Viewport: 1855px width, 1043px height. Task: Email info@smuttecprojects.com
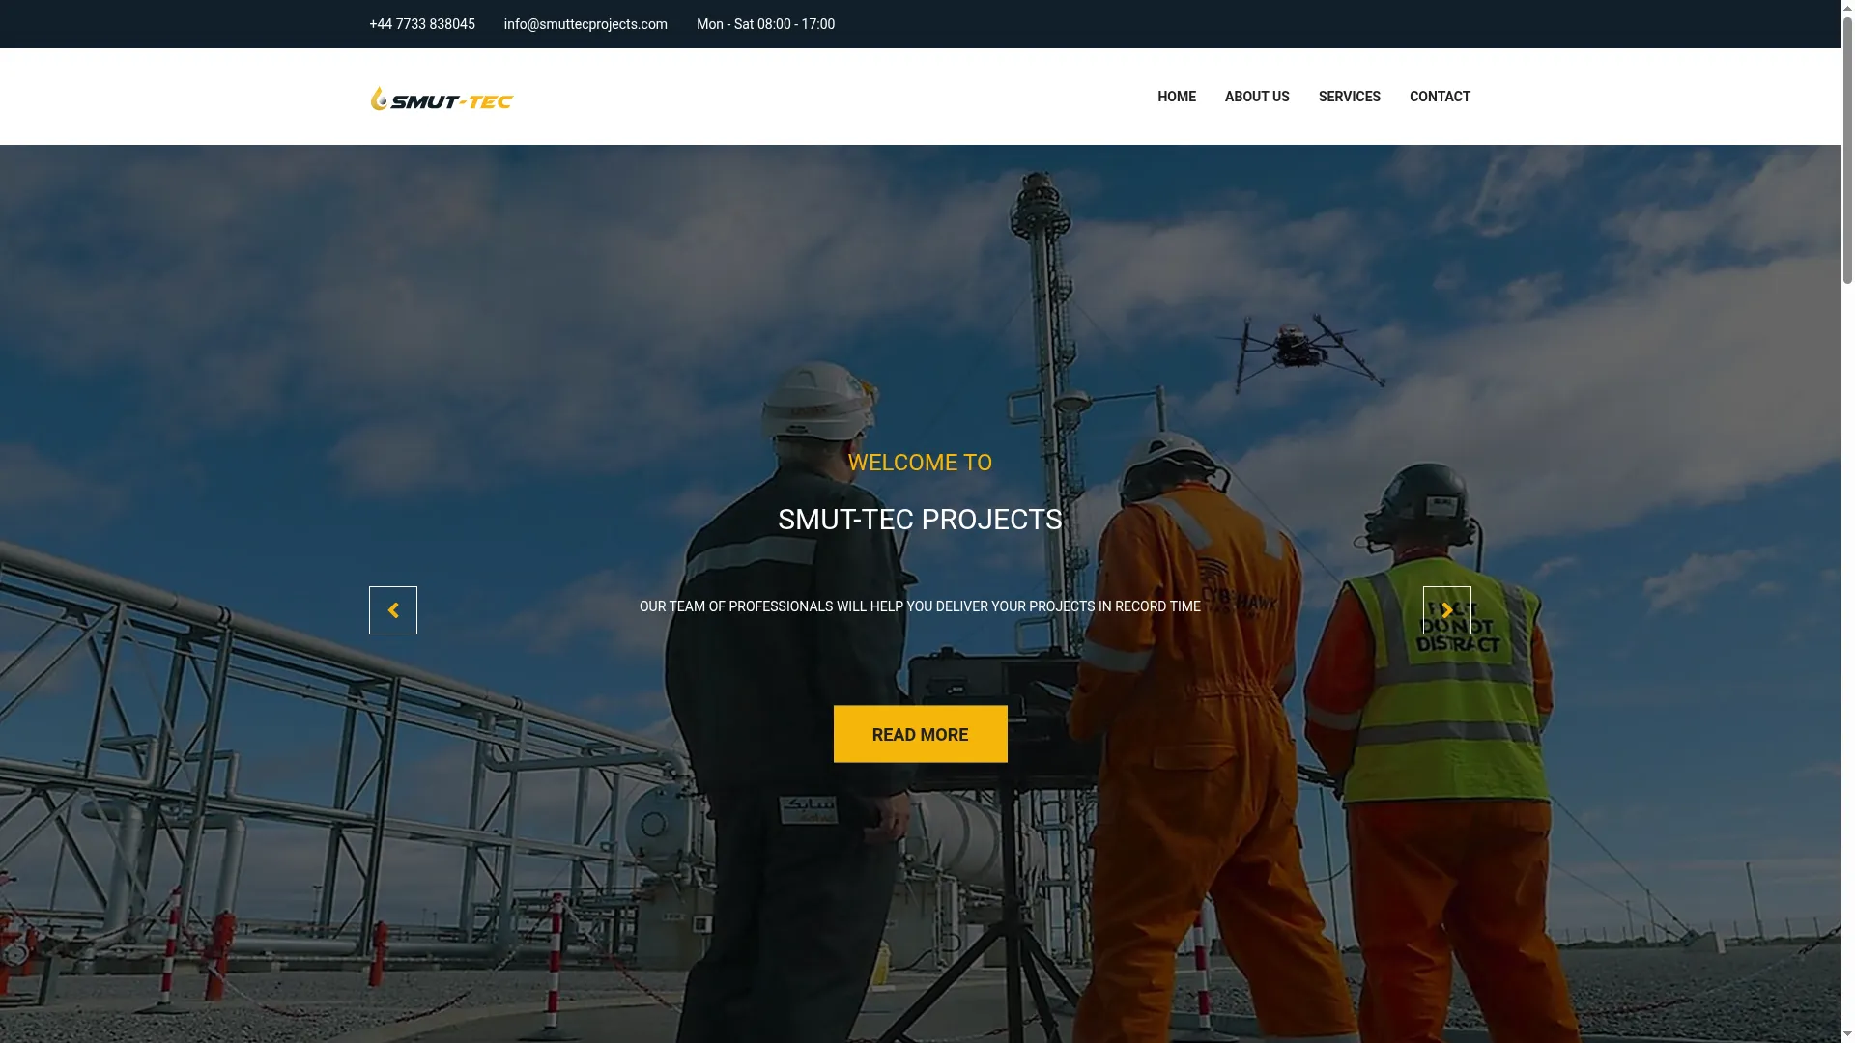point(585,24)
